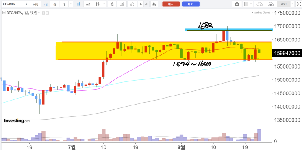Expand the BTC/KRW, 일, 빗썸 legend arrow

39,13
